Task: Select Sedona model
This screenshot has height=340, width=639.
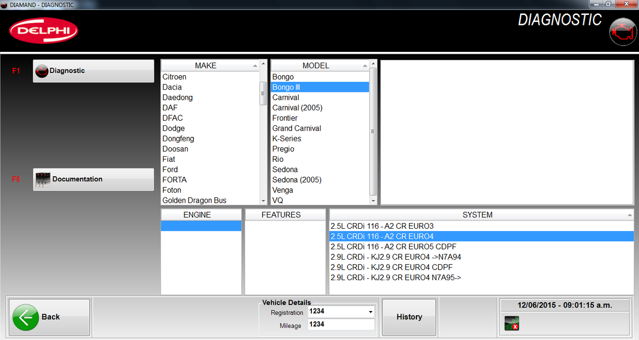Action: coord(320,170)
